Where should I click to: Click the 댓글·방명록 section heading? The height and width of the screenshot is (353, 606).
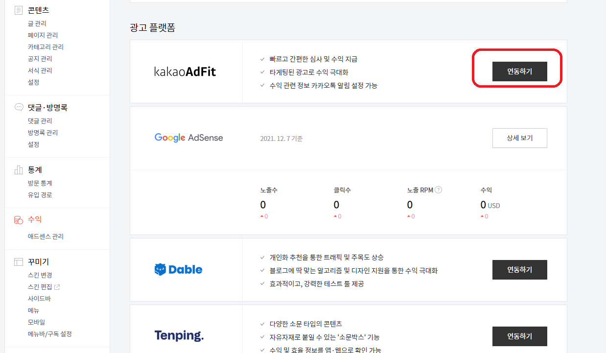click(x=47, y=107)
